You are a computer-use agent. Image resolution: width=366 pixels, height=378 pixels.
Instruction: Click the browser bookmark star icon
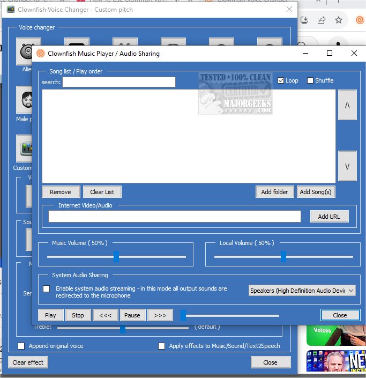(339, 20)
